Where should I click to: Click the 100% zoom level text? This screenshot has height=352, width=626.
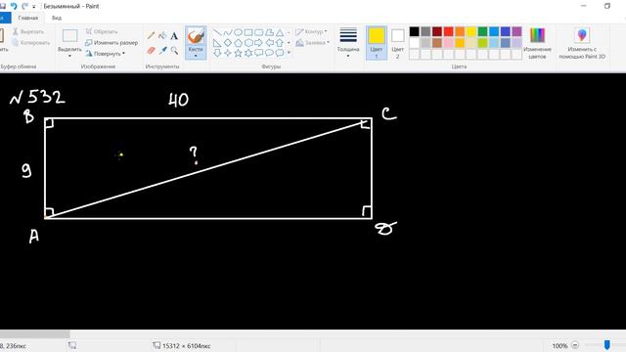point(559,345)
